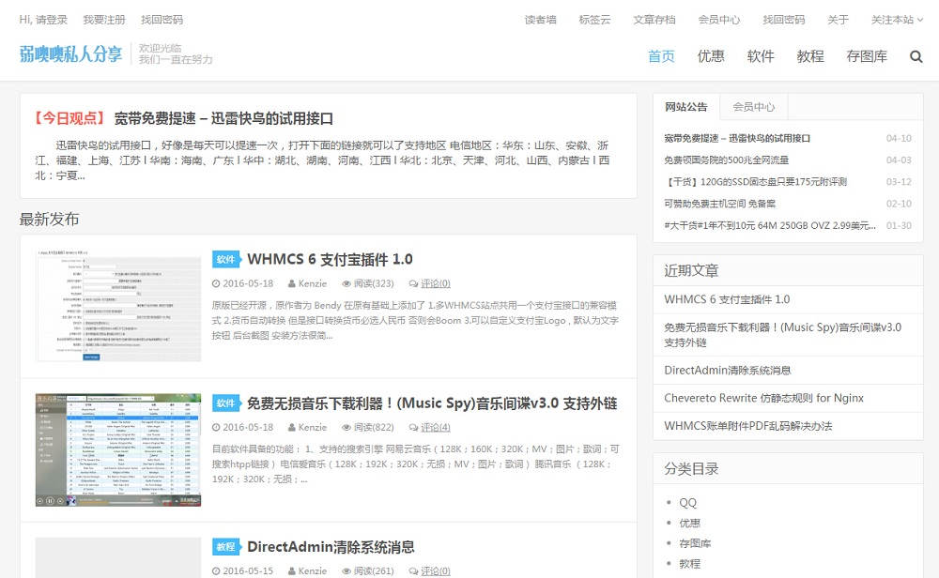Viewport: 939px width, 578px height.
Task: Open the 今日观点 featured article title
Action: [223, 118]
